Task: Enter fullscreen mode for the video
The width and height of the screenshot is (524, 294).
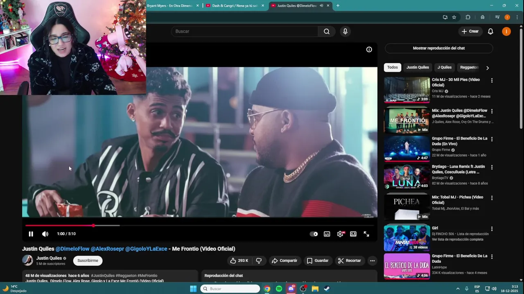Action: point(366,234)
